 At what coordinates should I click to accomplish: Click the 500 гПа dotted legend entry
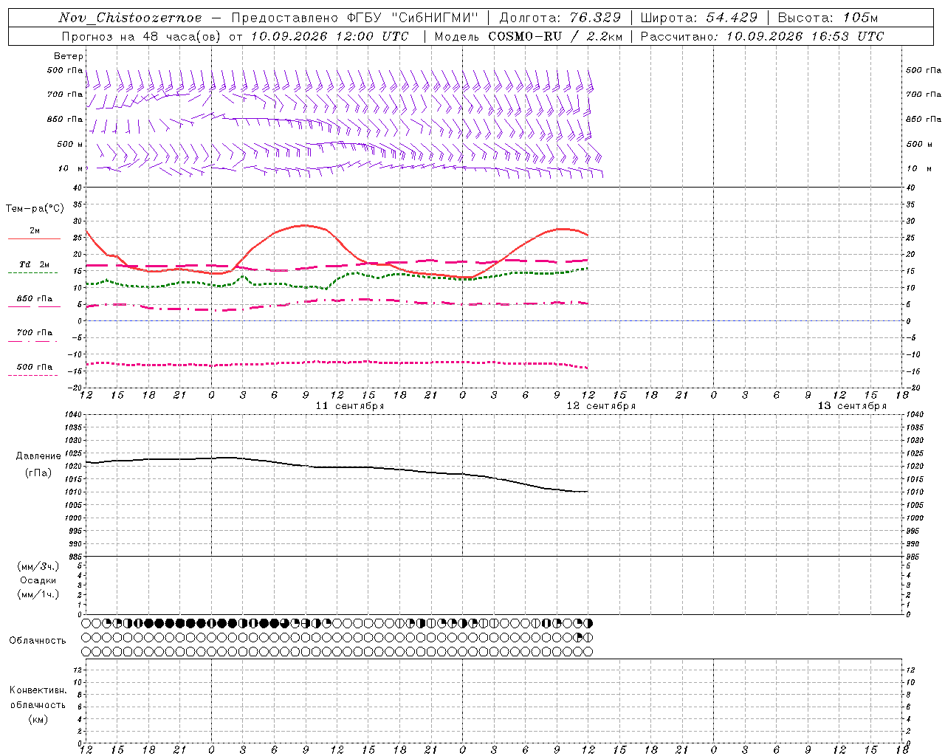click(x=34, y=370)
